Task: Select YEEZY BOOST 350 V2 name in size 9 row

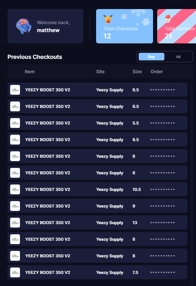Action: [x=48, y=206]
